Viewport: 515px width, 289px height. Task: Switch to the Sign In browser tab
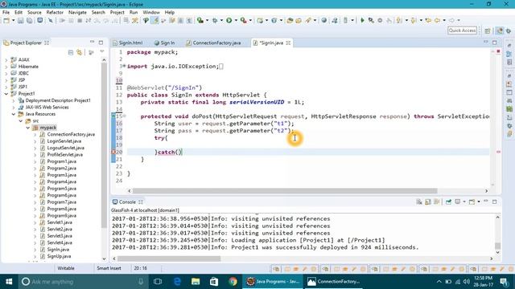pos(164,43)
